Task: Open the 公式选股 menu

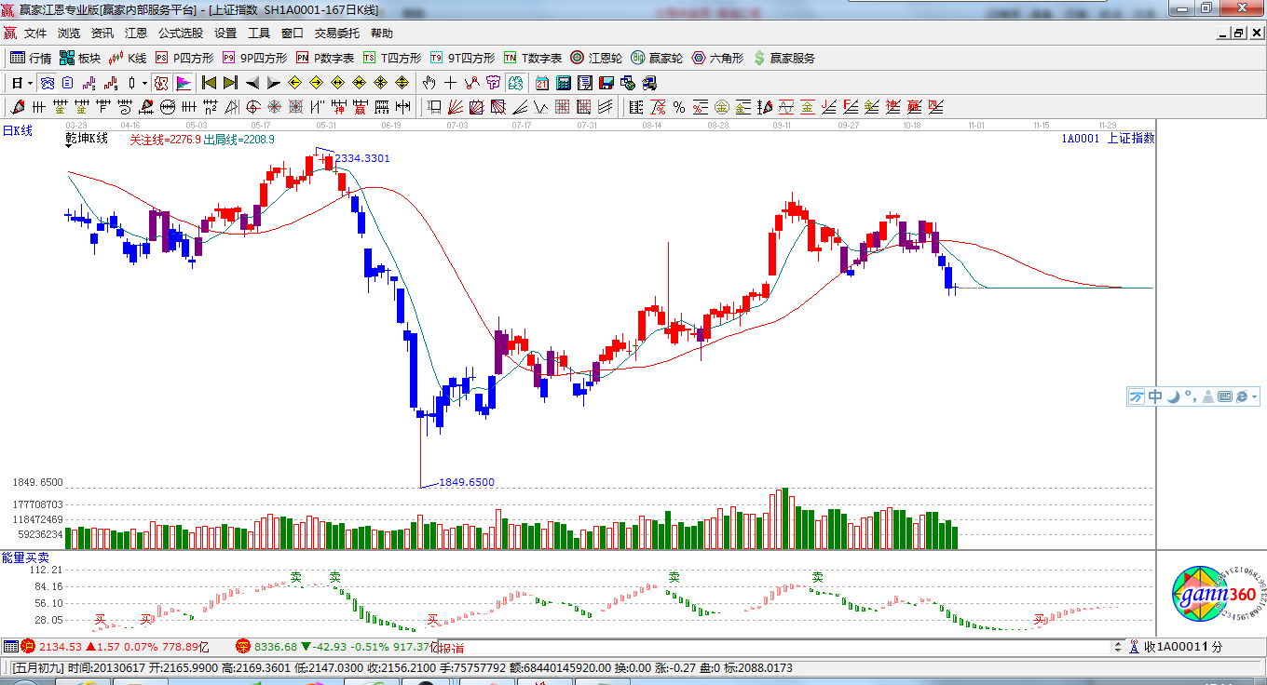Action: (x=180, y=33)
